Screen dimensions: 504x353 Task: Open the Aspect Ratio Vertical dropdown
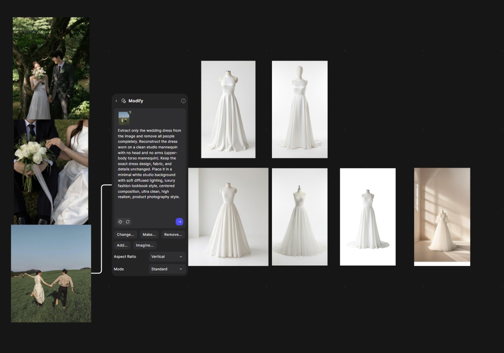tap(167, 257)
